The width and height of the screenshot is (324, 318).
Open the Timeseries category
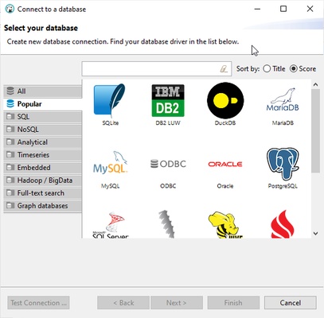tap(43, 155)
